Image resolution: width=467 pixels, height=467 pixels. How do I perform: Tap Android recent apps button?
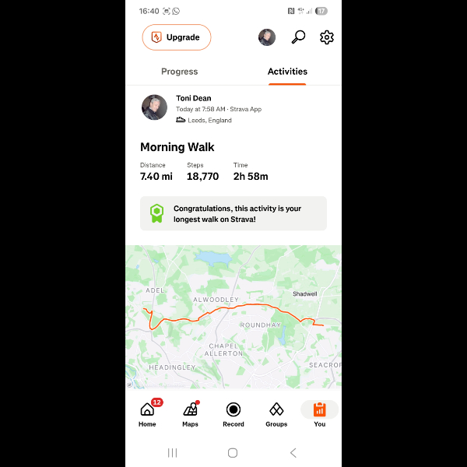pos(173,453)
